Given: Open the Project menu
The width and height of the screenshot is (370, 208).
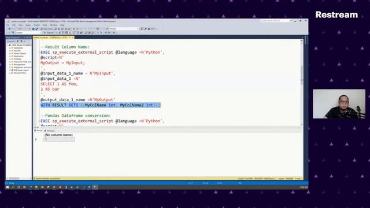Looking at the screenshot, I should click(36, 25).
